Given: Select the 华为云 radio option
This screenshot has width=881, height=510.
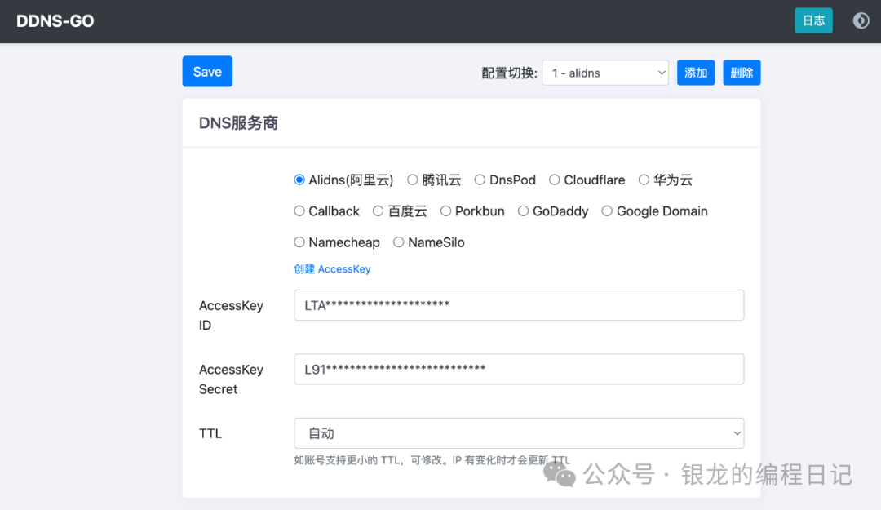Looking at the screenshot, I should pyautogui.click(x=644, y=180).
